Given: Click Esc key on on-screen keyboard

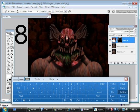Looking at the screenshot, I should (17, 84).
